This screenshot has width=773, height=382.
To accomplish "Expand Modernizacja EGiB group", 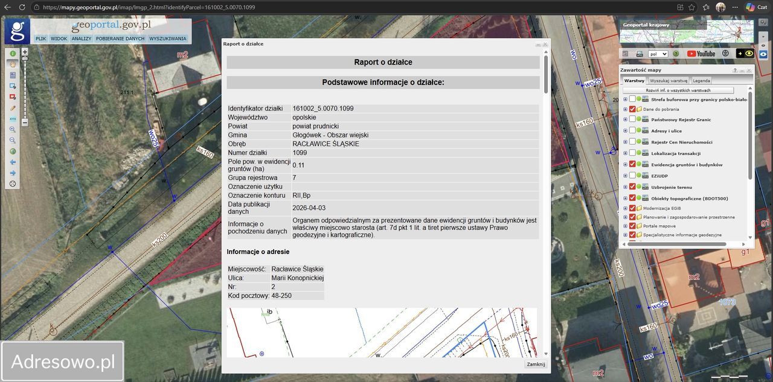I will click(x=625, y=208).
